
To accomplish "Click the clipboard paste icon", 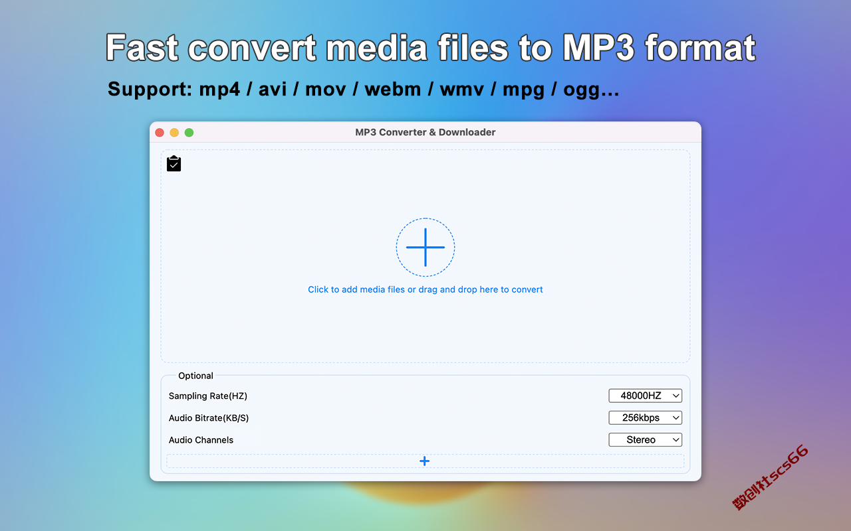I will pos(174,163).
